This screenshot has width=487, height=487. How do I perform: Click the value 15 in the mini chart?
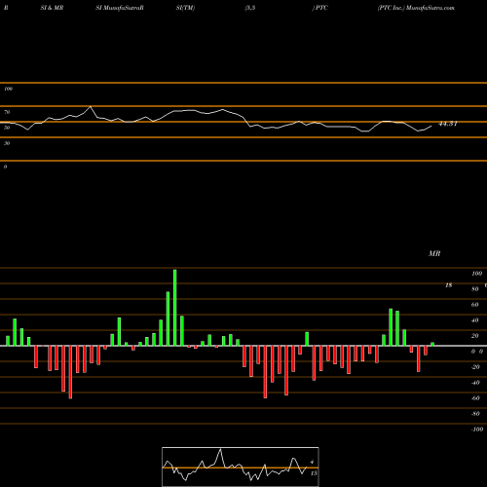(x=314, y=473)
